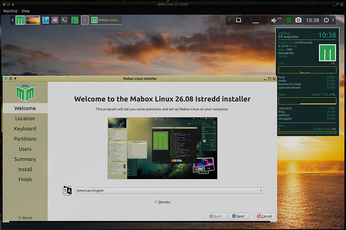
Task: Click the green checkmark update status icon
Action: (x=288, y=20)
